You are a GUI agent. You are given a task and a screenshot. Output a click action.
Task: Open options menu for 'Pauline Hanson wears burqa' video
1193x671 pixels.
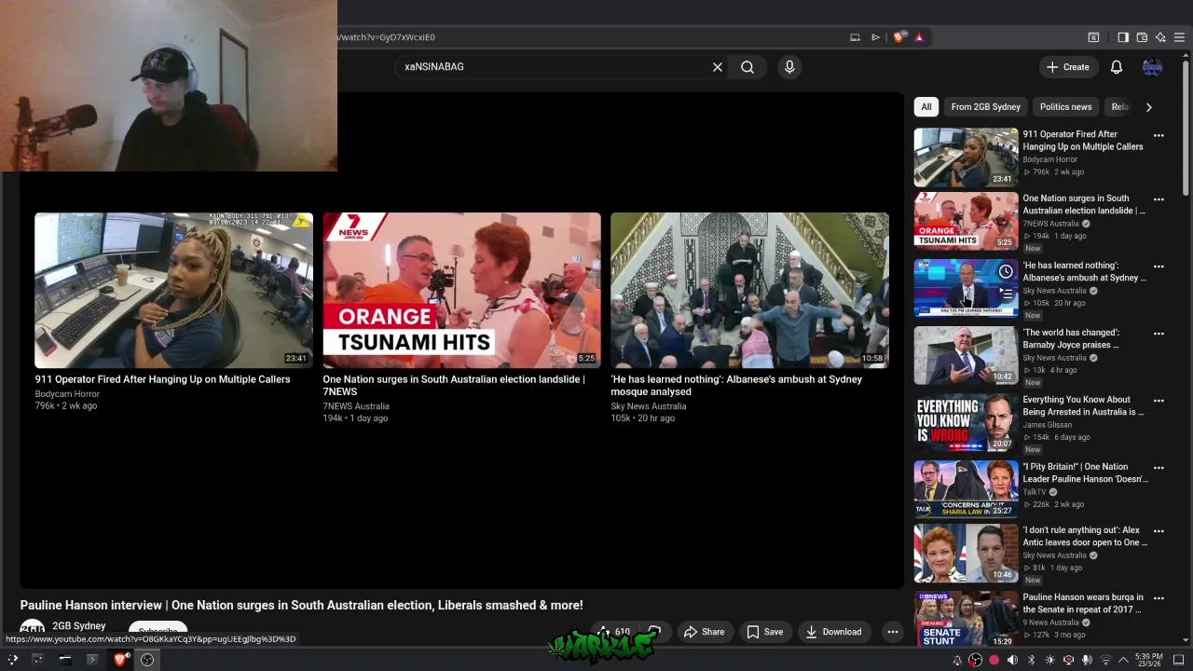1159,597
